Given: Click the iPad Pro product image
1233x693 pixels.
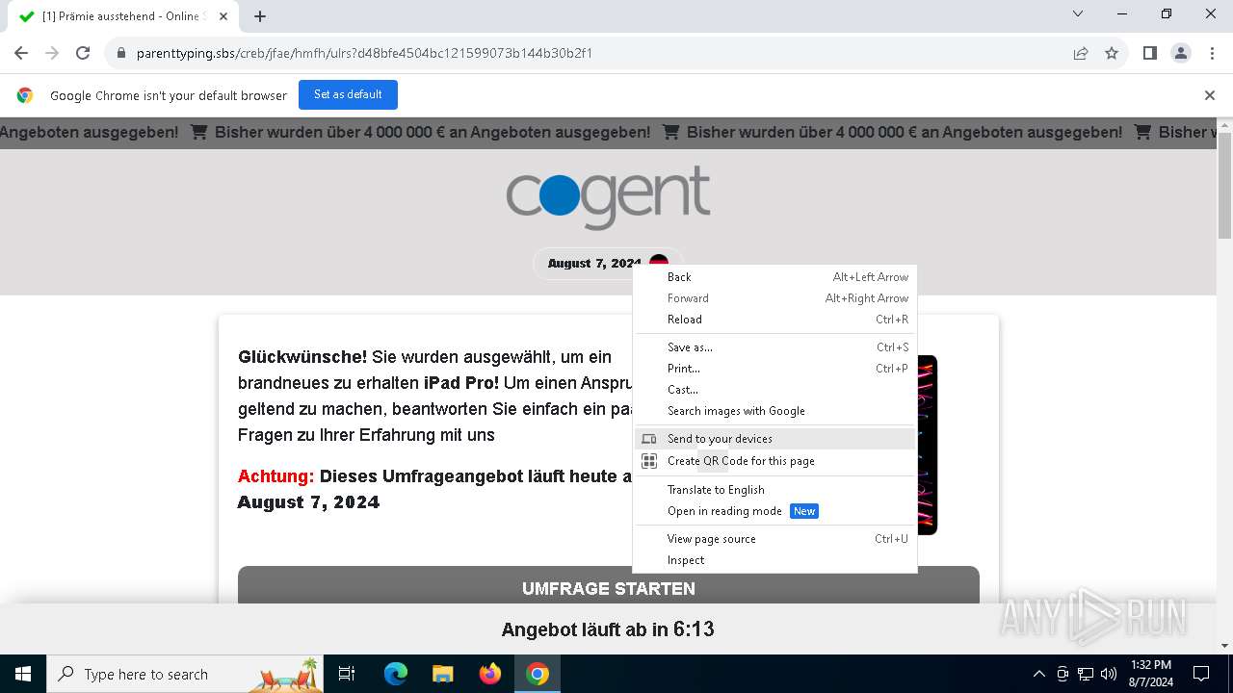Looking at the screenshot, I should coord(926,445).
